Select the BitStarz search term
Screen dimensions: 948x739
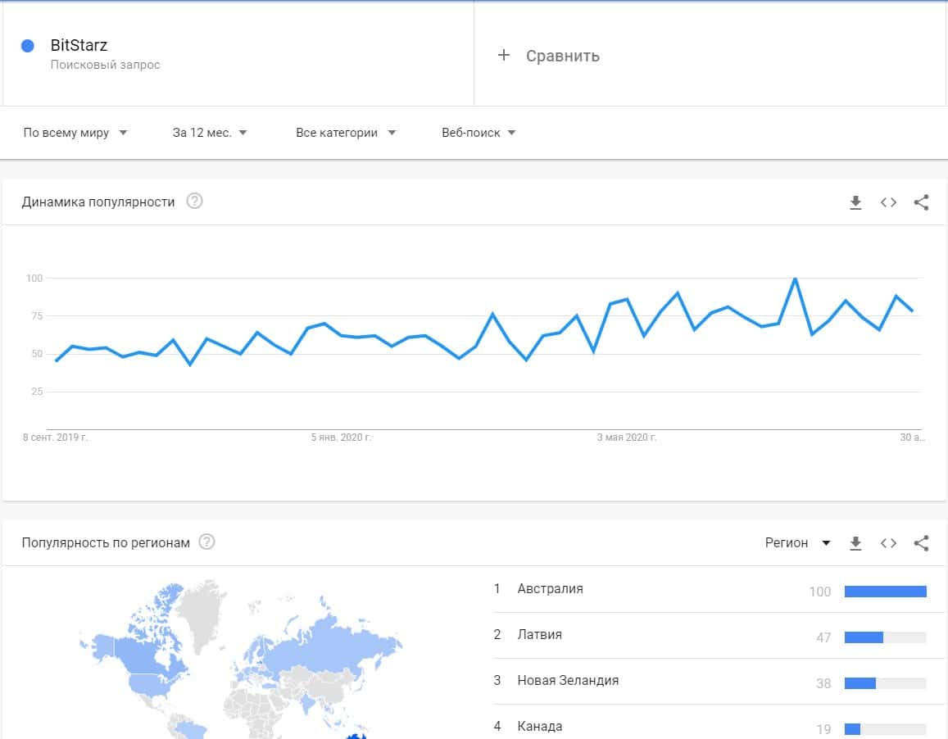(x=79, y=46)
